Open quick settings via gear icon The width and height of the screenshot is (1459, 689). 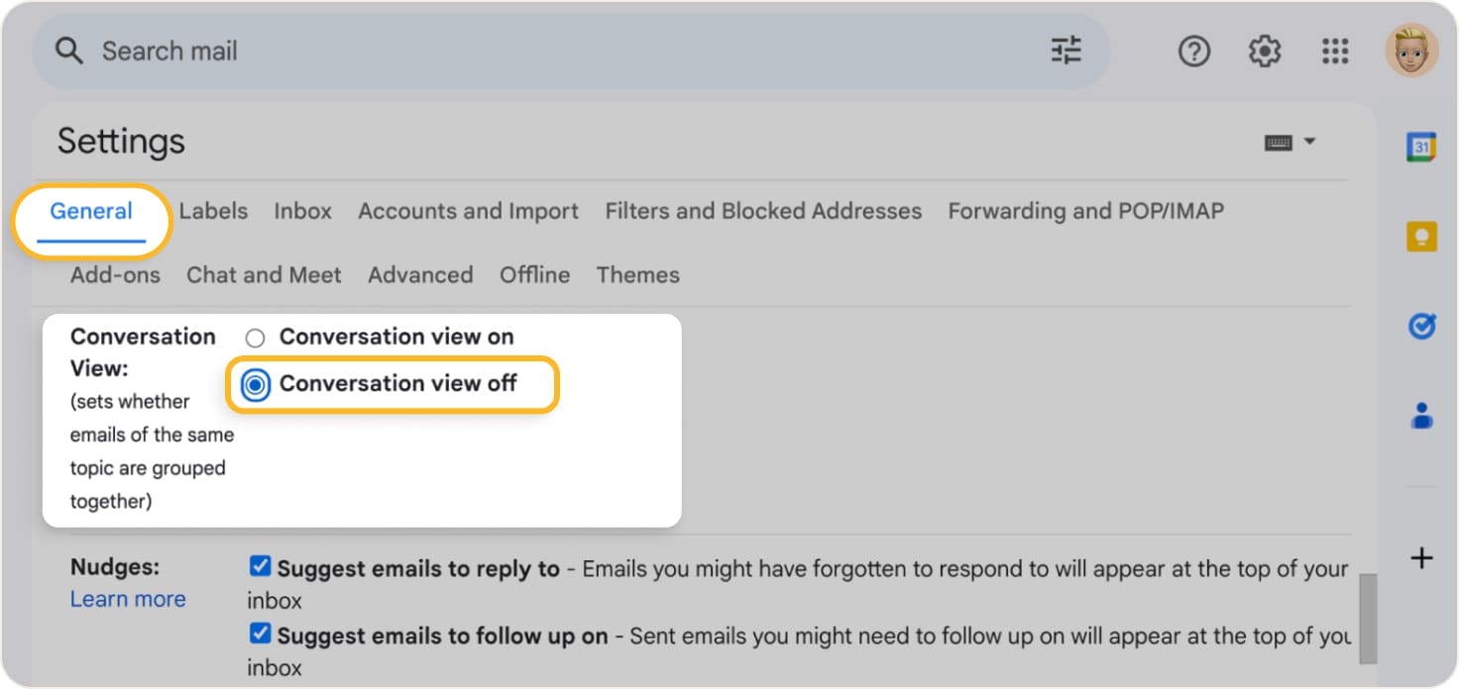[x=1264, y=50]
